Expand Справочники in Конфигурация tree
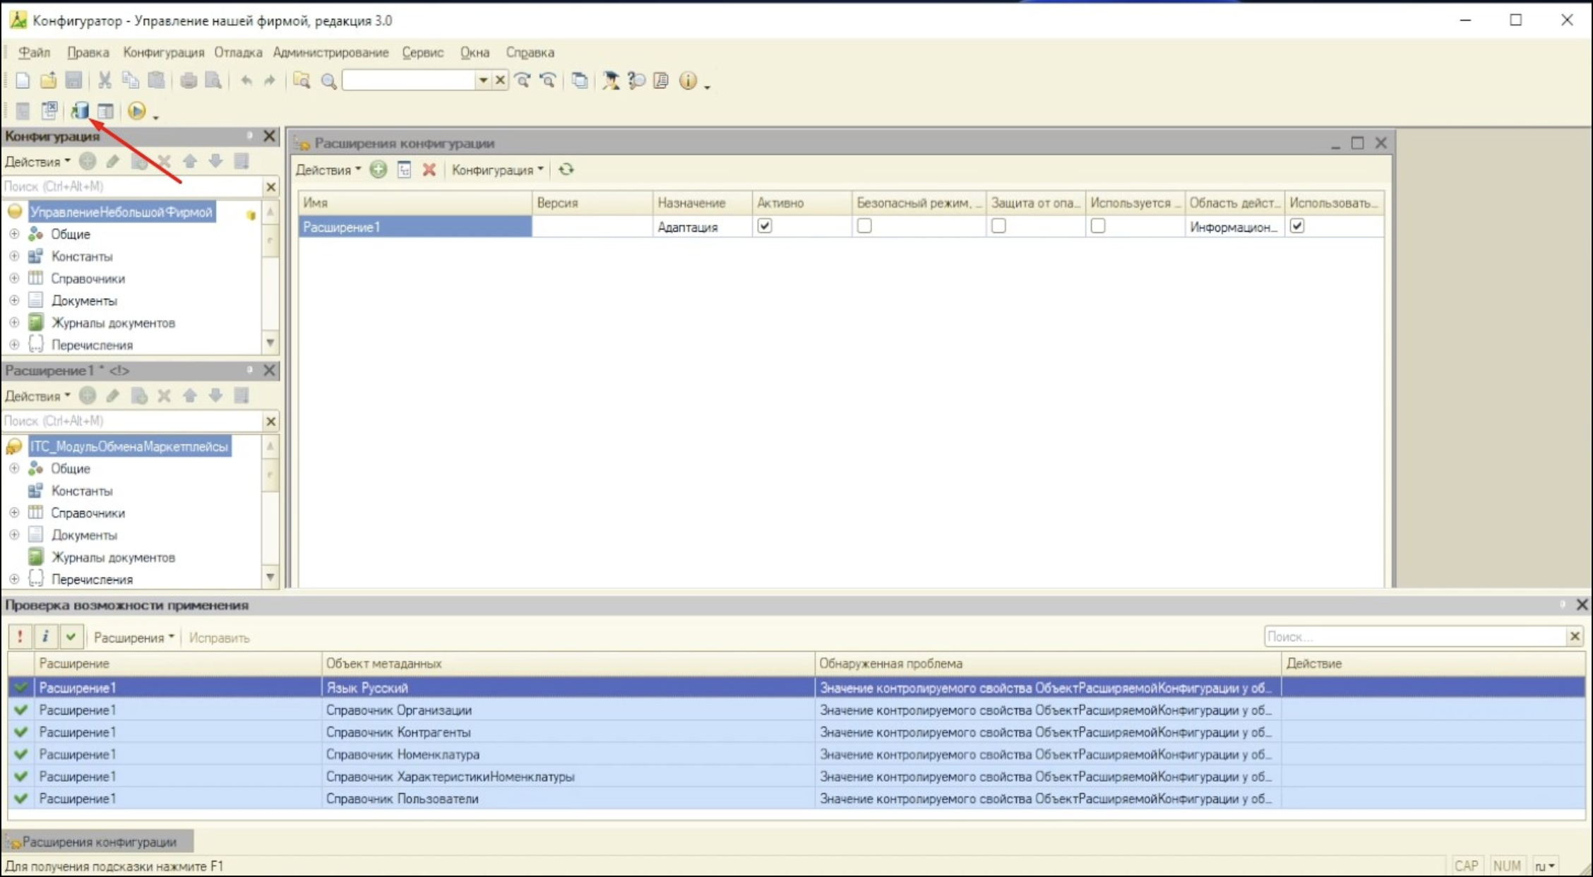 point(14,278)
